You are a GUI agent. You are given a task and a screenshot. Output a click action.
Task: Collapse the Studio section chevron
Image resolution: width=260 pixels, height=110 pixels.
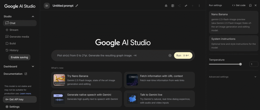[x=33, y=16]
